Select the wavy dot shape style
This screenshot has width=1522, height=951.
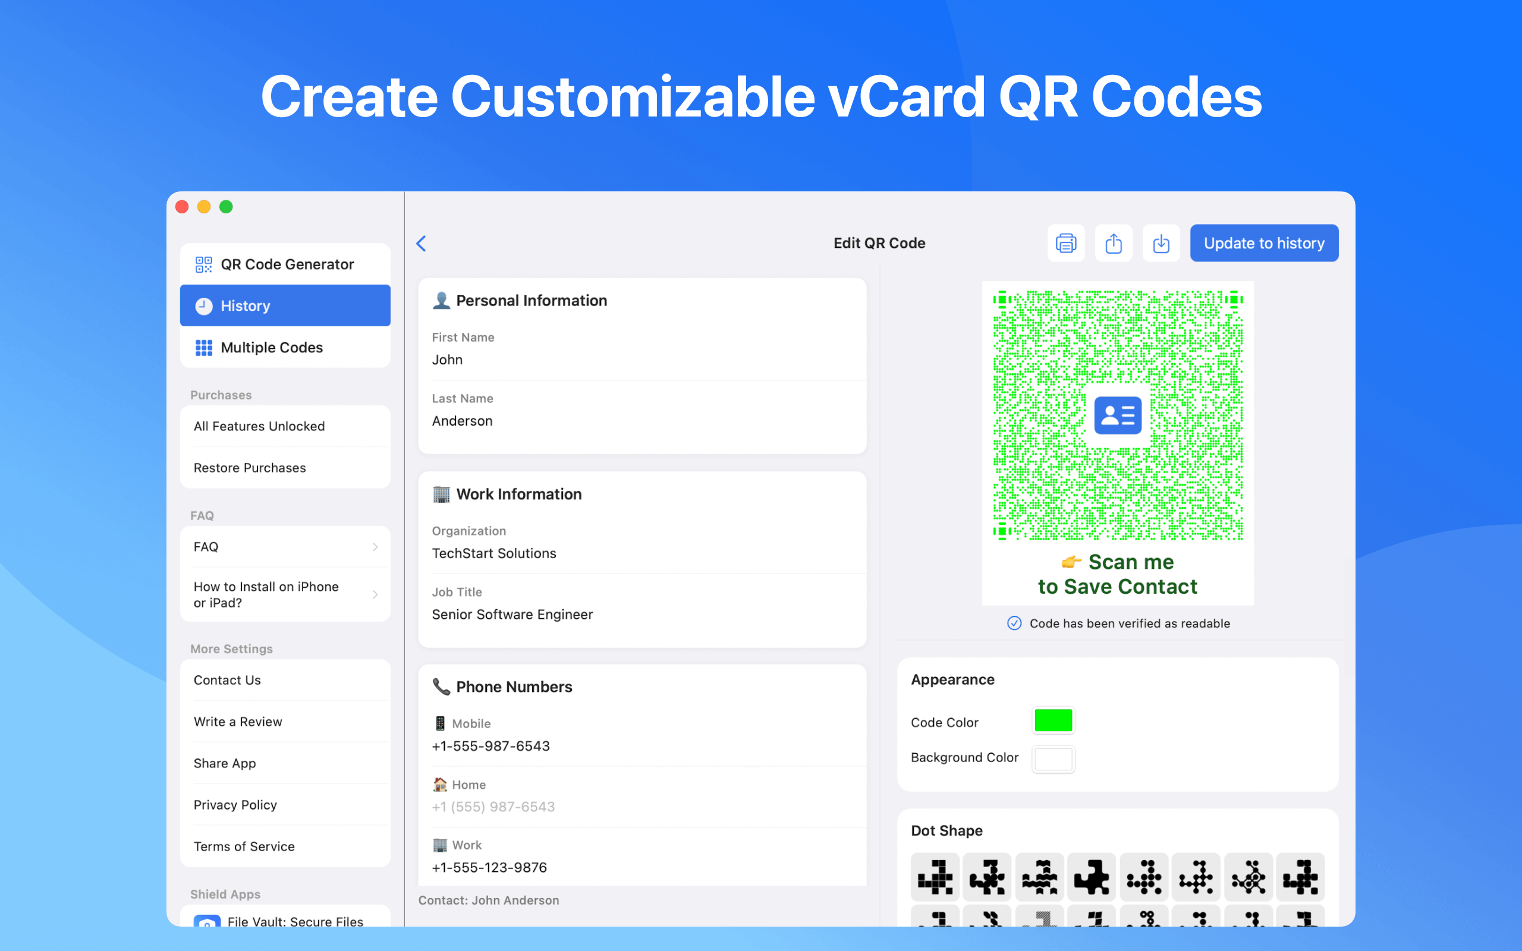pyautogui.click(x=1039, y=876)
